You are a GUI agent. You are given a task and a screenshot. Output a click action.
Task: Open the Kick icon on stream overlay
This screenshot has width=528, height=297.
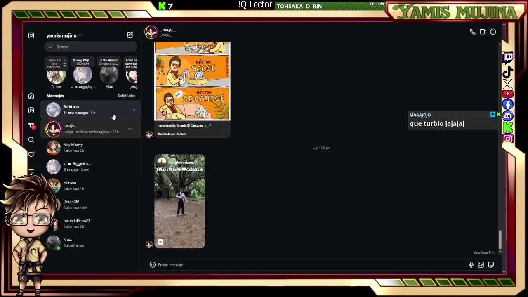pos(508,128)
